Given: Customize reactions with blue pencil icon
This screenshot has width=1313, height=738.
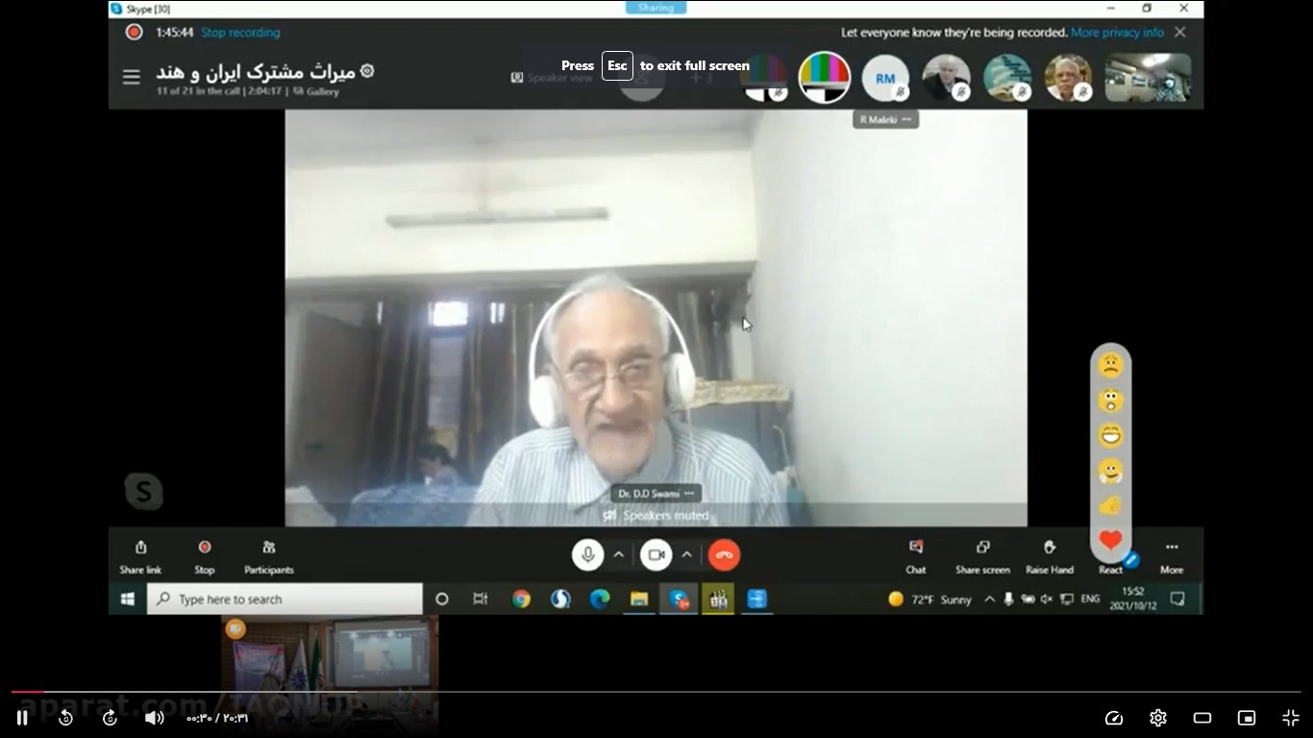Looking at the screenshot, I should 1131,559.
